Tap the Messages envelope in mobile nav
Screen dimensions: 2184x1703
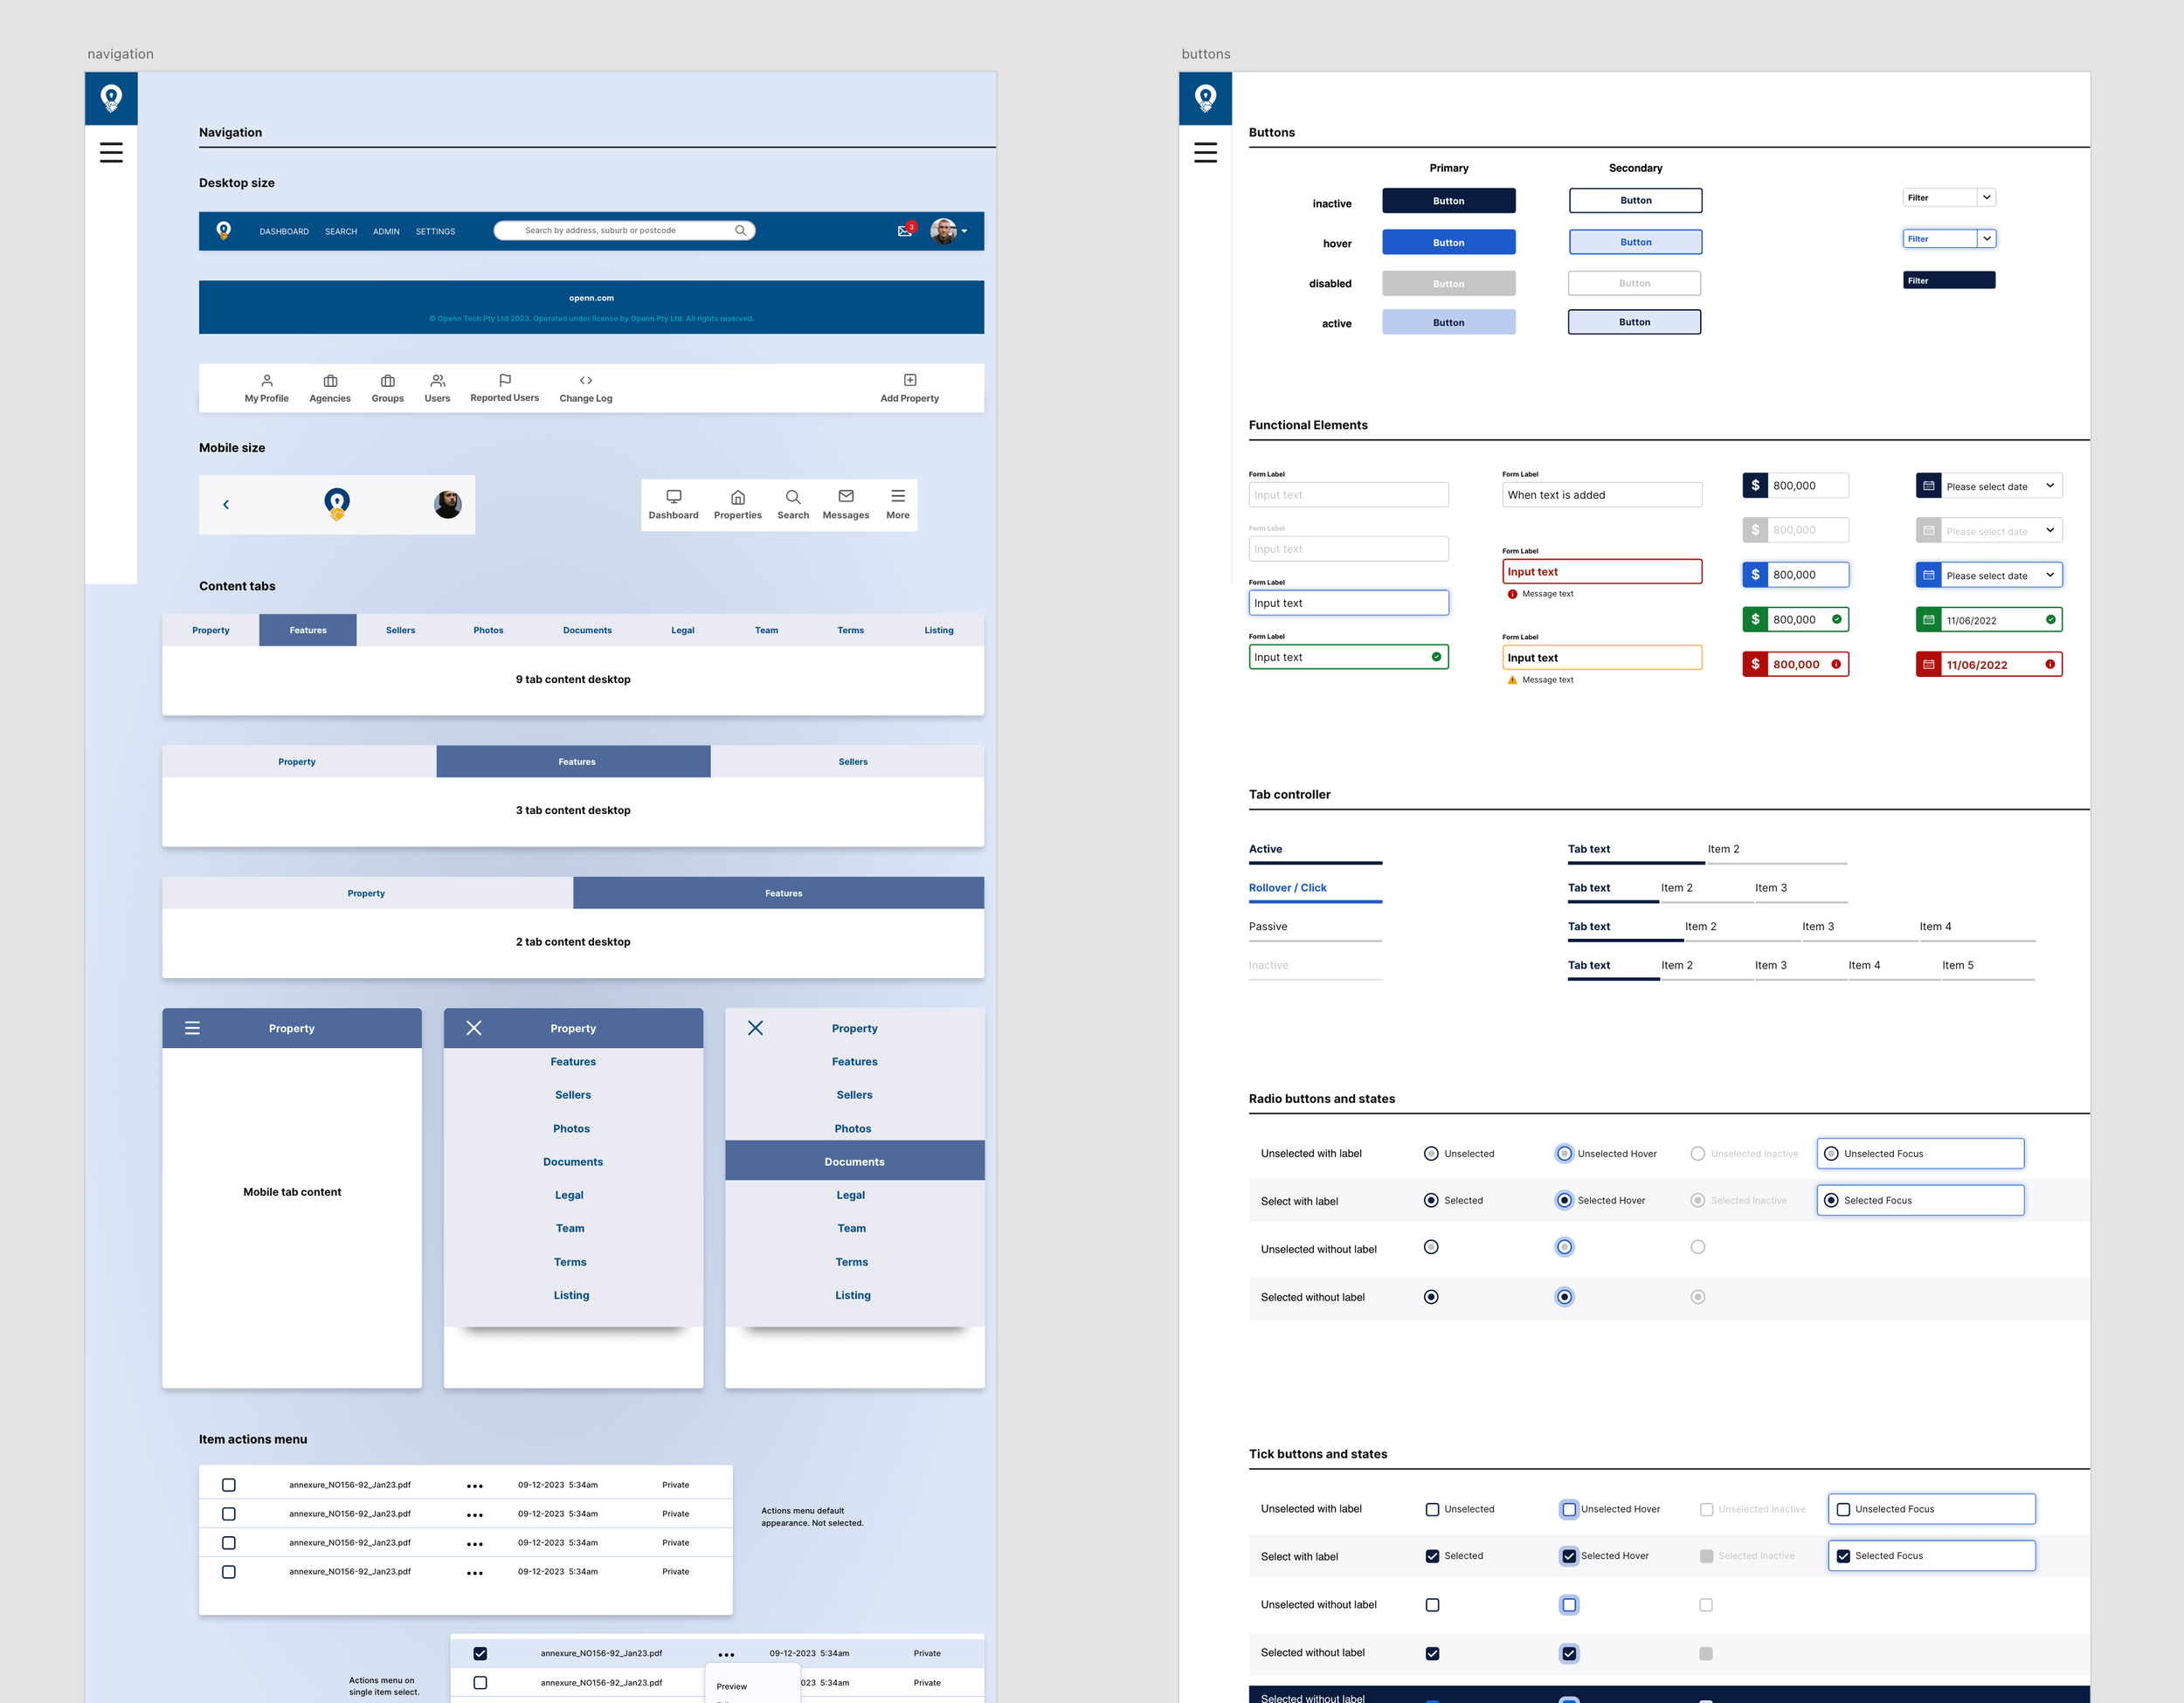click(x=846, y=497)
